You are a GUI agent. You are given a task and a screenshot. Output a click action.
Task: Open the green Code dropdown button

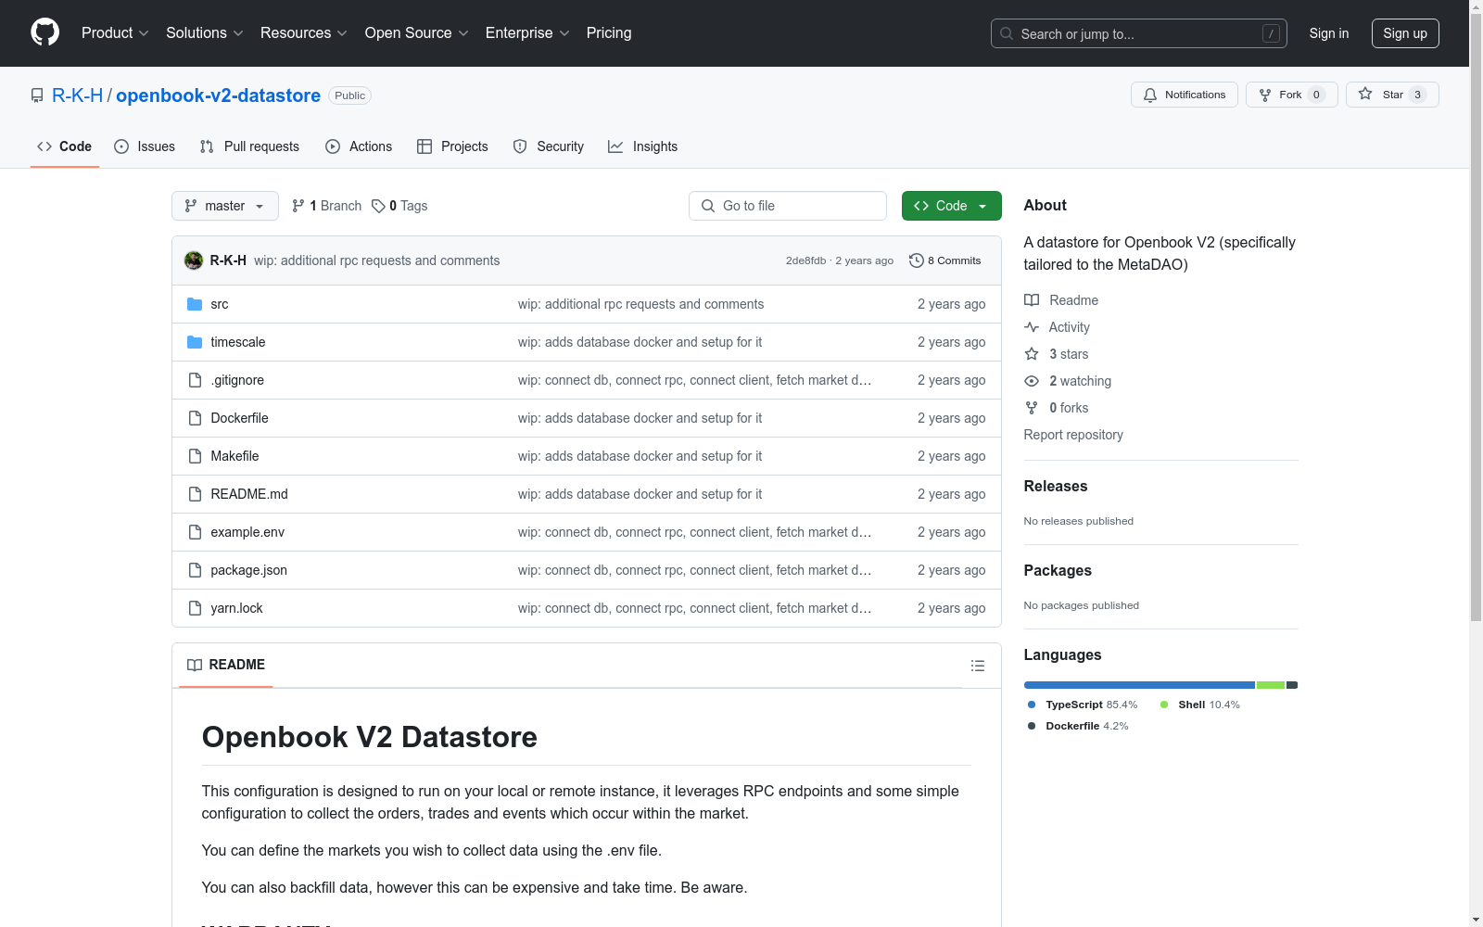951,206
